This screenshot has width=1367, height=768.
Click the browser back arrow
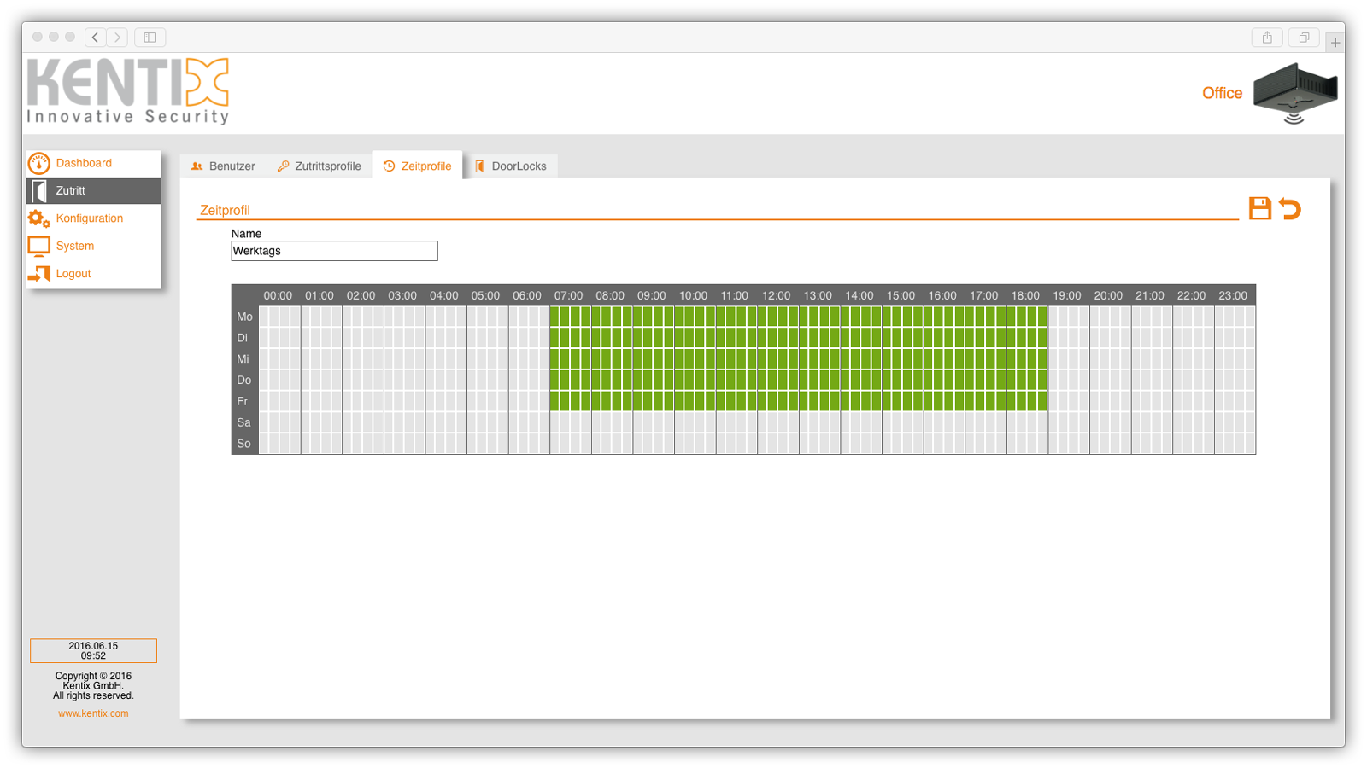[95, 38]
